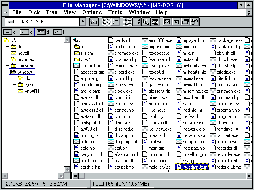Open the Help menu
254x190 pixels.
coord(162,13)
